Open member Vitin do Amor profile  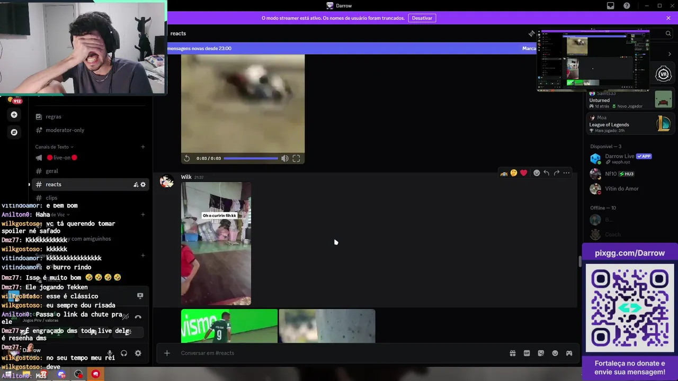click(629, 188)
